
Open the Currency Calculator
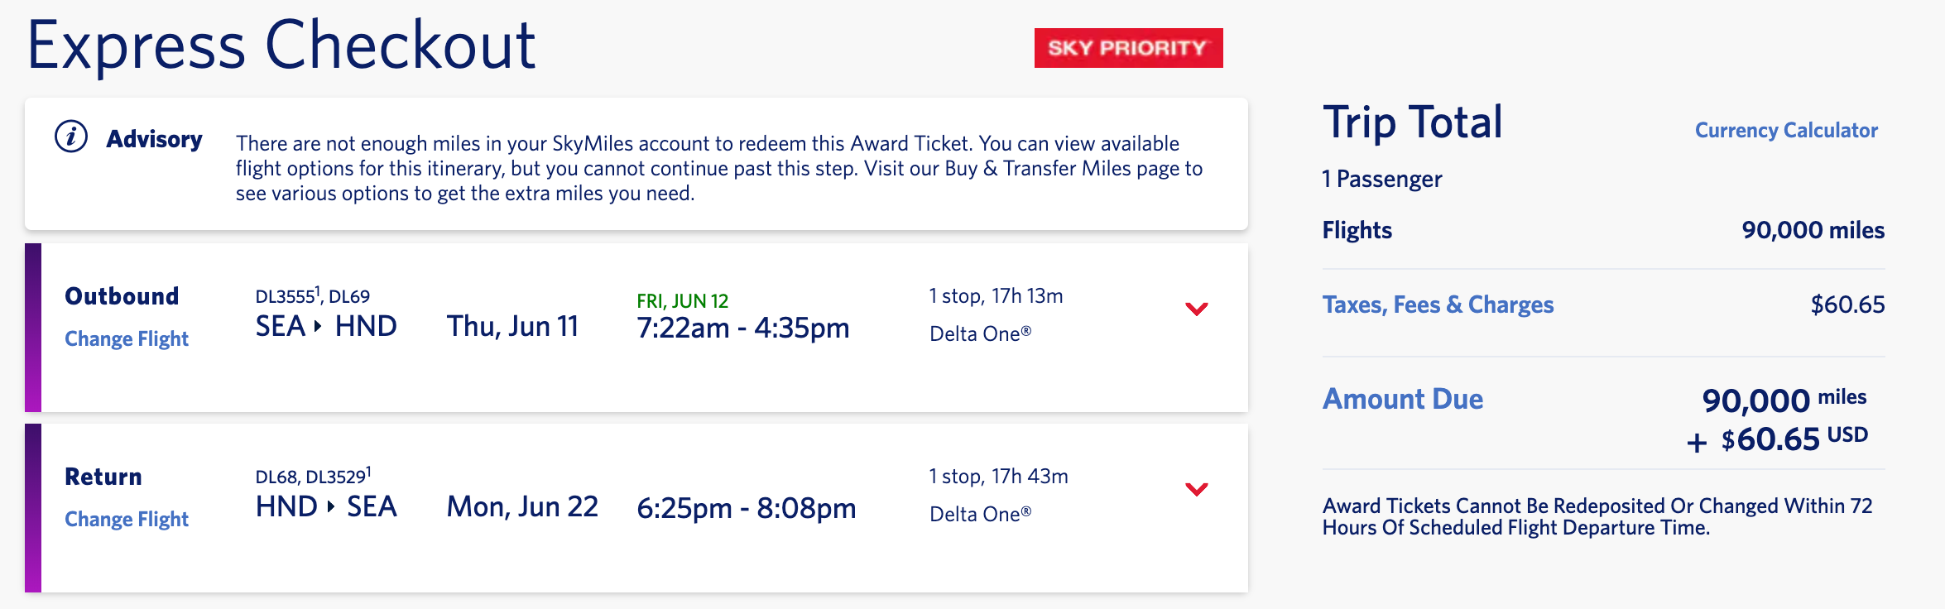pos(1786,130)
